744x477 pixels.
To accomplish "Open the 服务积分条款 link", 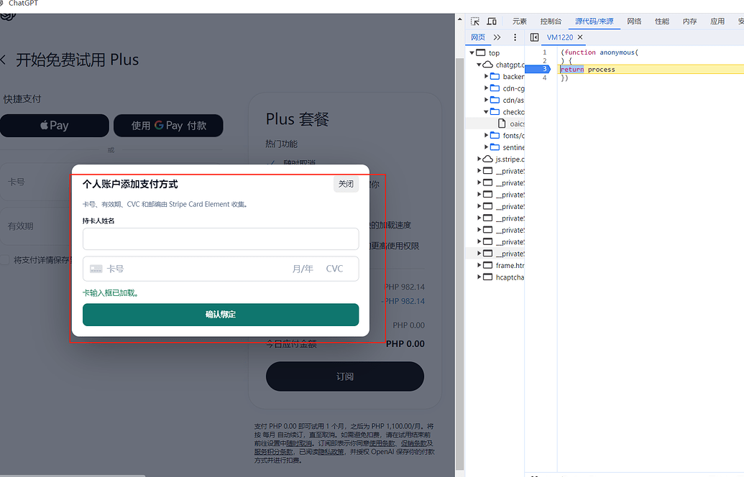I will tap(273, 452).
